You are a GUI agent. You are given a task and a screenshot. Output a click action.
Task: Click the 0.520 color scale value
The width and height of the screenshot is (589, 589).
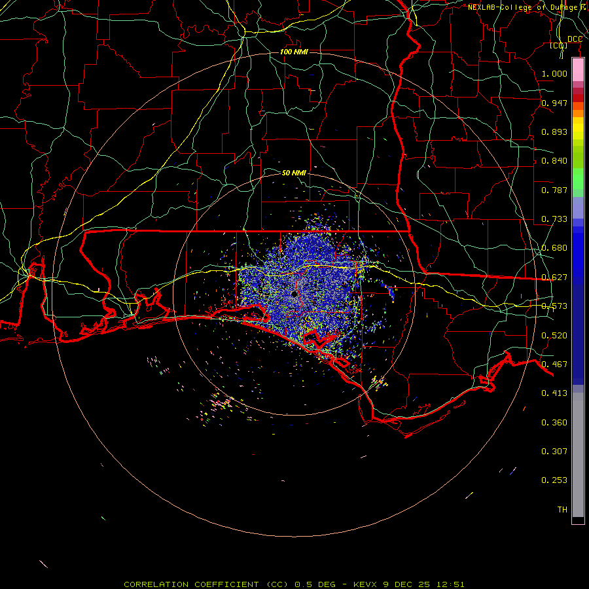point(554,336)
